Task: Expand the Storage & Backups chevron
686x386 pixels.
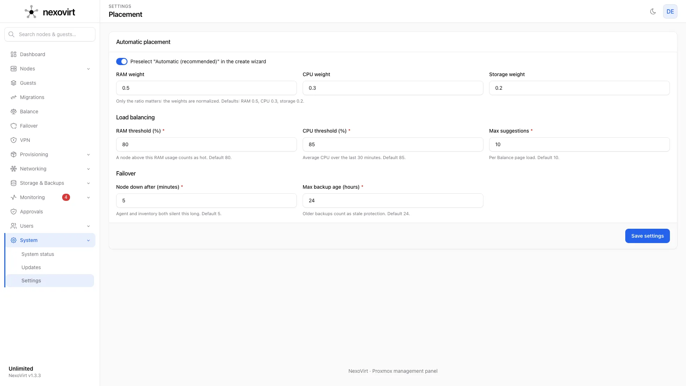Action: click(88, 183)
